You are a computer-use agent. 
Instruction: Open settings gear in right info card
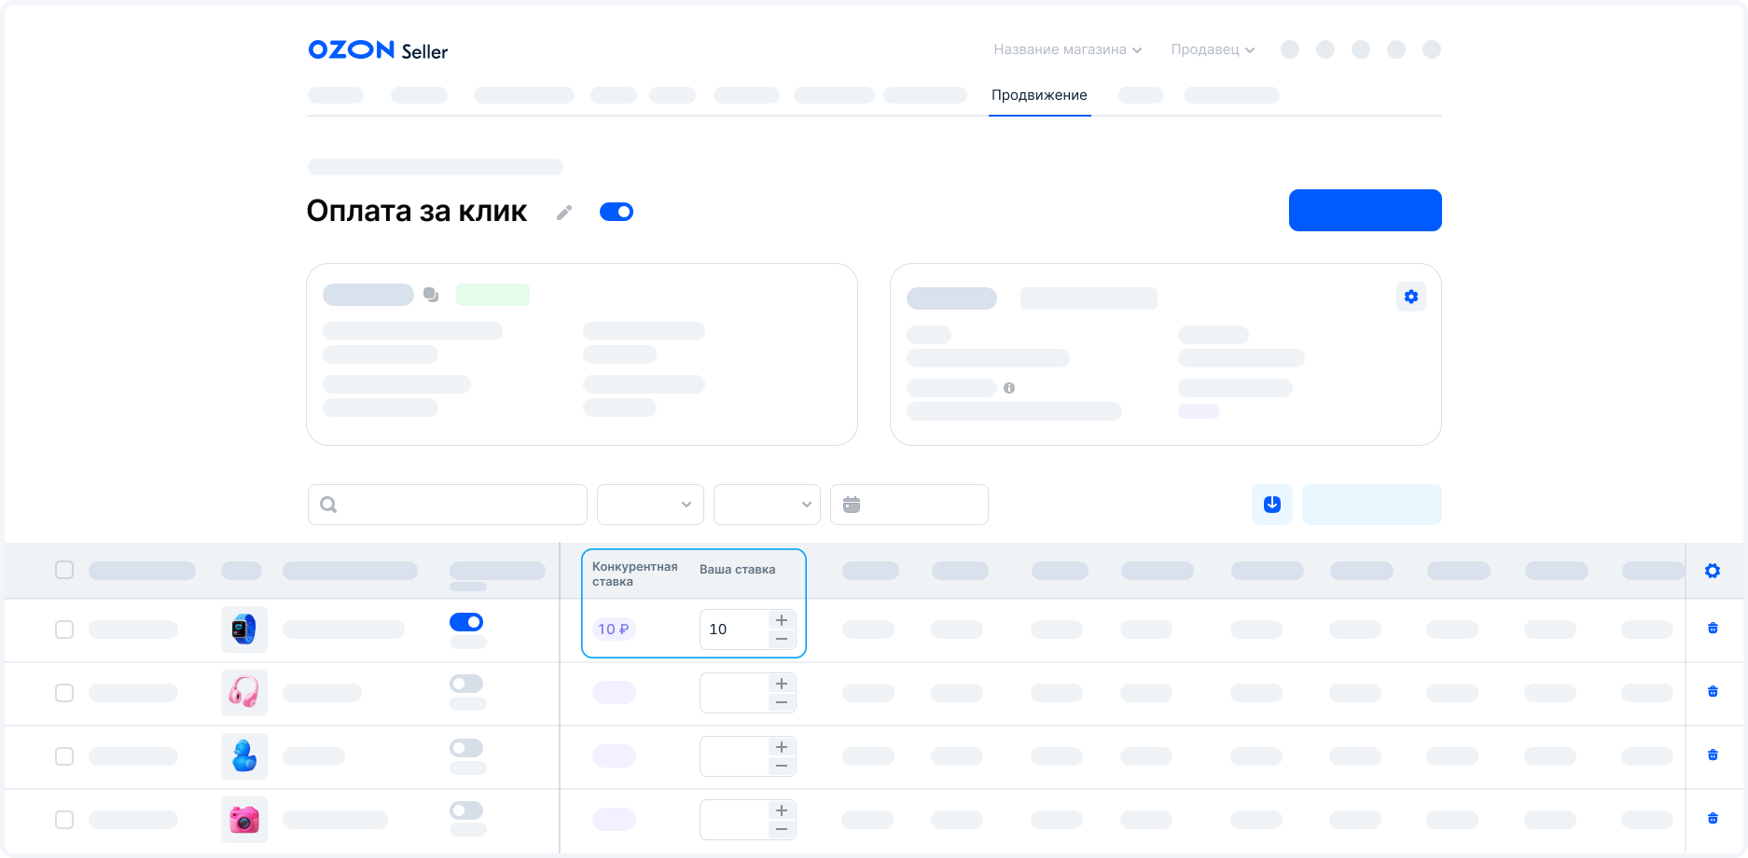coord(1410,297)
